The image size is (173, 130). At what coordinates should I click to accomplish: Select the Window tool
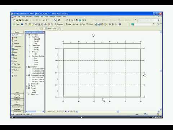point(15,44)
